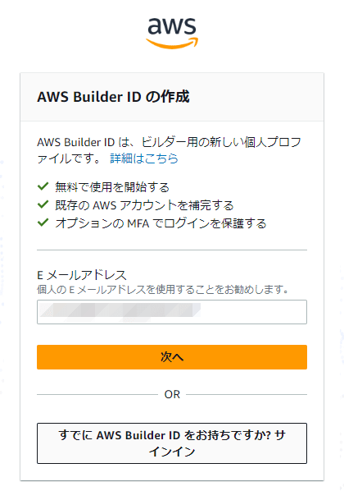Focus the E メールアドレス input field

172,312
